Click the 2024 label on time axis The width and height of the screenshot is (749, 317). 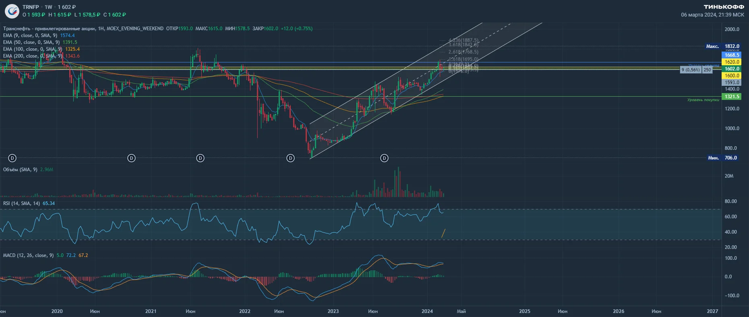427,311
